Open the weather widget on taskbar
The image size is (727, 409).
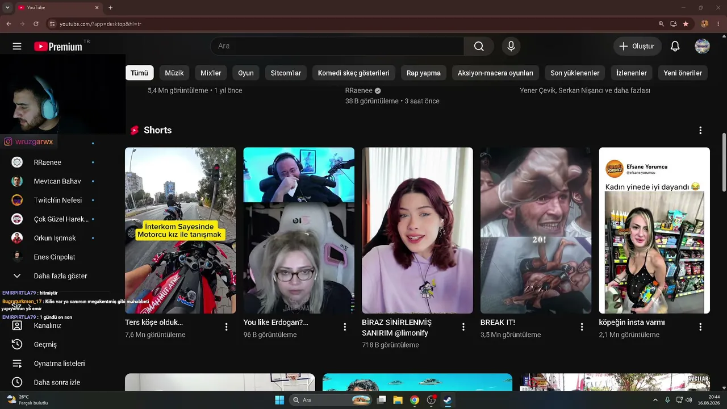27,400
